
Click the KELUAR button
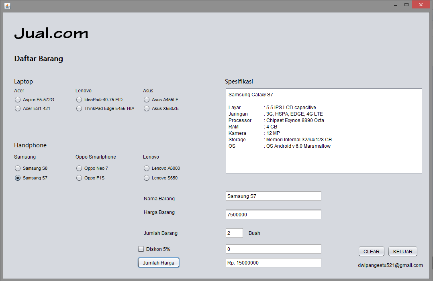pyautogui.click(x=402, y=251)
